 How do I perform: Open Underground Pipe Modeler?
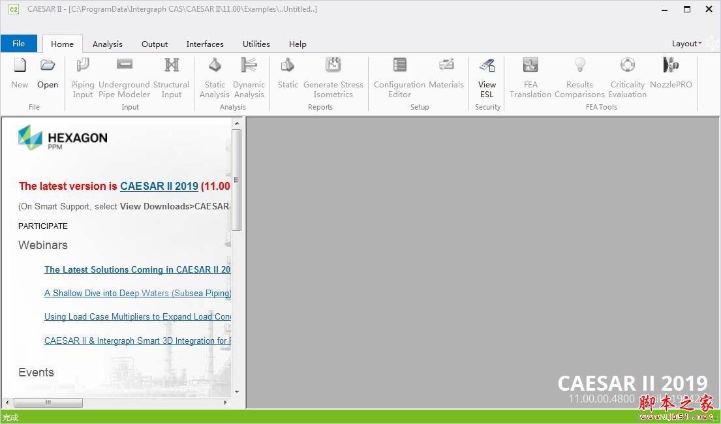[124, 77]
